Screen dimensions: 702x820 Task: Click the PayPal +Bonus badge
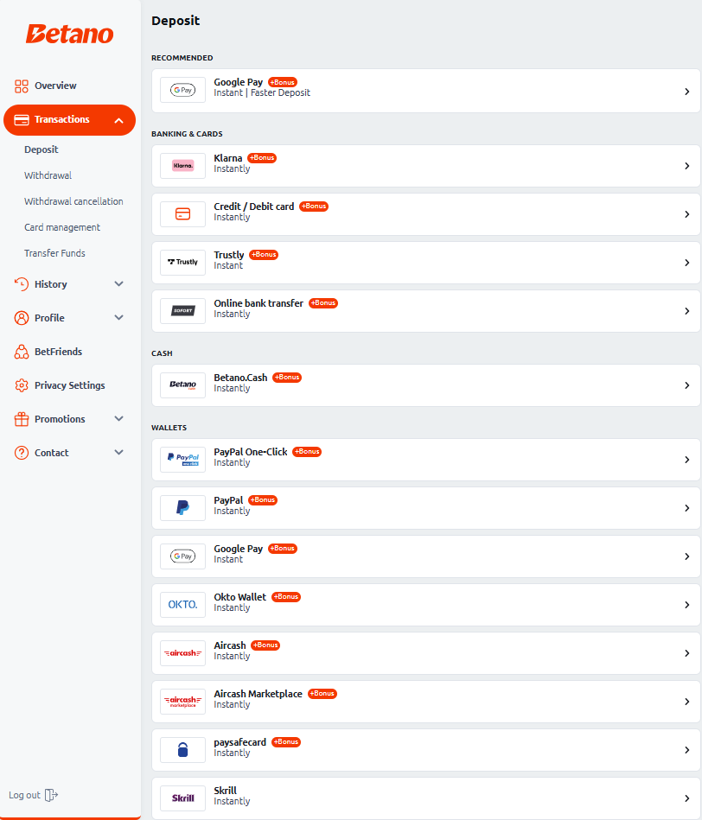263,500
